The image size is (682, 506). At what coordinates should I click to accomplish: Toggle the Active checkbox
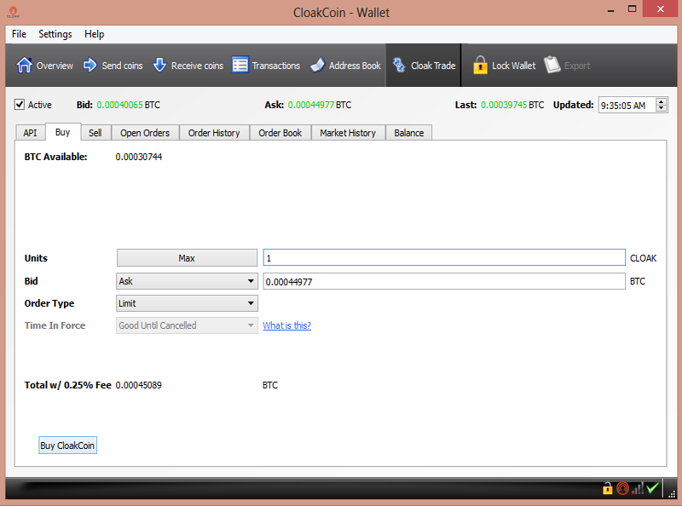(x=20, y=105)
